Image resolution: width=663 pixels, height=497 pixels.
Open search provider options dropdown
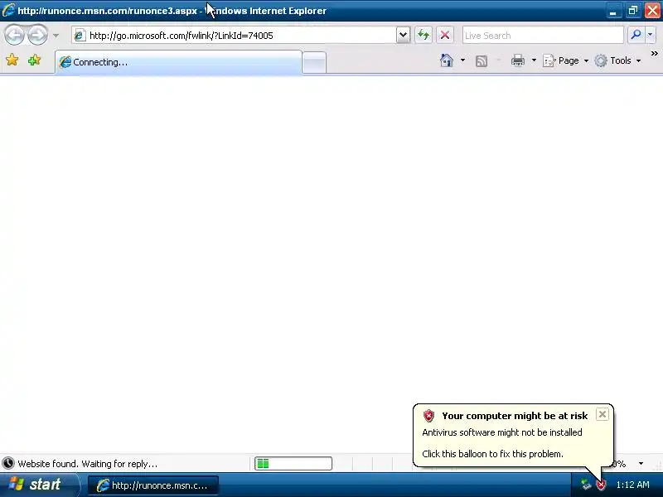pyautogui.click(x=651, y=35)
